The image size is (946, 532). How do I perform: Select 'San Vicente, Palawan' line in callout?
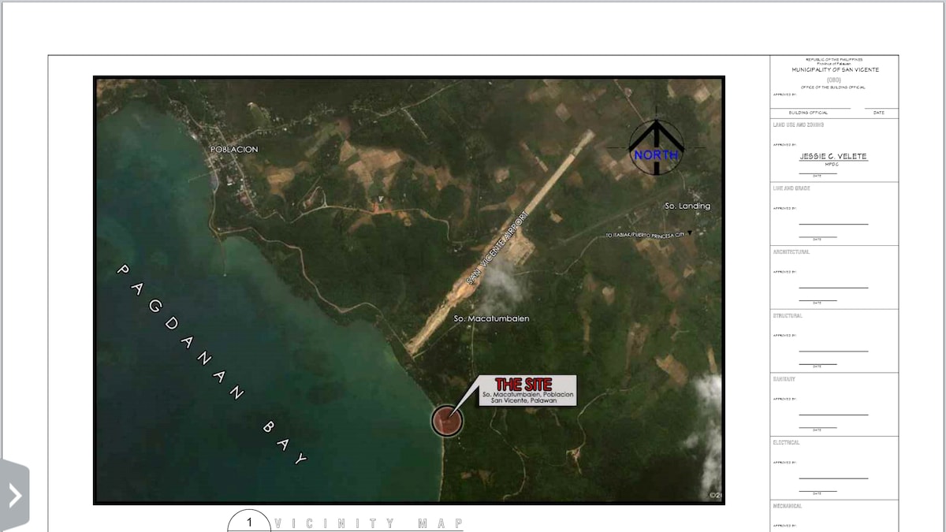point(523,400)
